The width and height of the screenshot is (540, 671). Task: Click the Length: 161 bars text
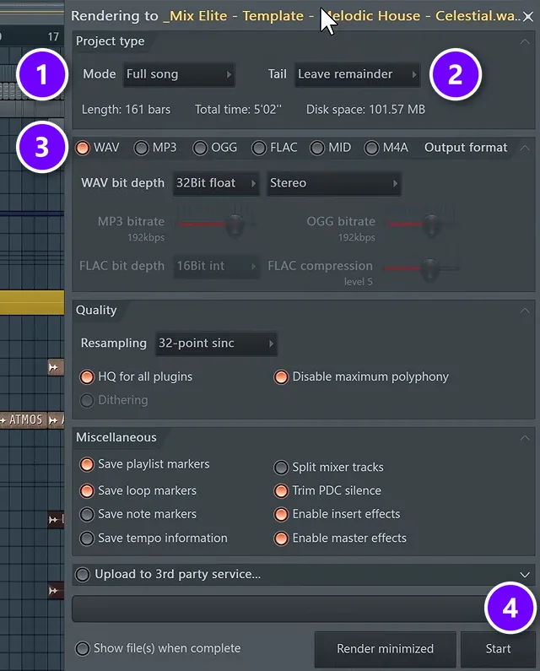click(x=126, y=110)
